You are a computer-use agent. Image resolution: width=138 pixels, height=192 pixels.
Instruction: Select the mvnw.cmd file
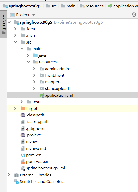pyautogui.click(x=36, y=148)
